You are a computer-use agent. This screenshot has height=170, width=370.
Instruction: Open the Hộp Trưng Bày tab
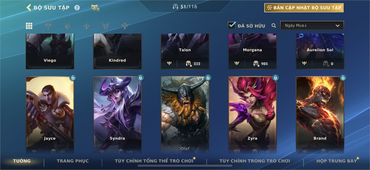click(337, 161)
